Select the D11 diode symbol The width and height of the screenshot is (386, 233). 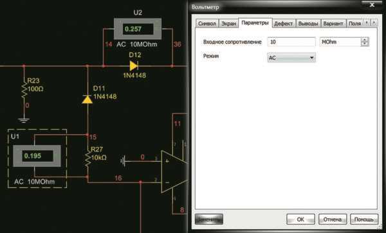87,99
